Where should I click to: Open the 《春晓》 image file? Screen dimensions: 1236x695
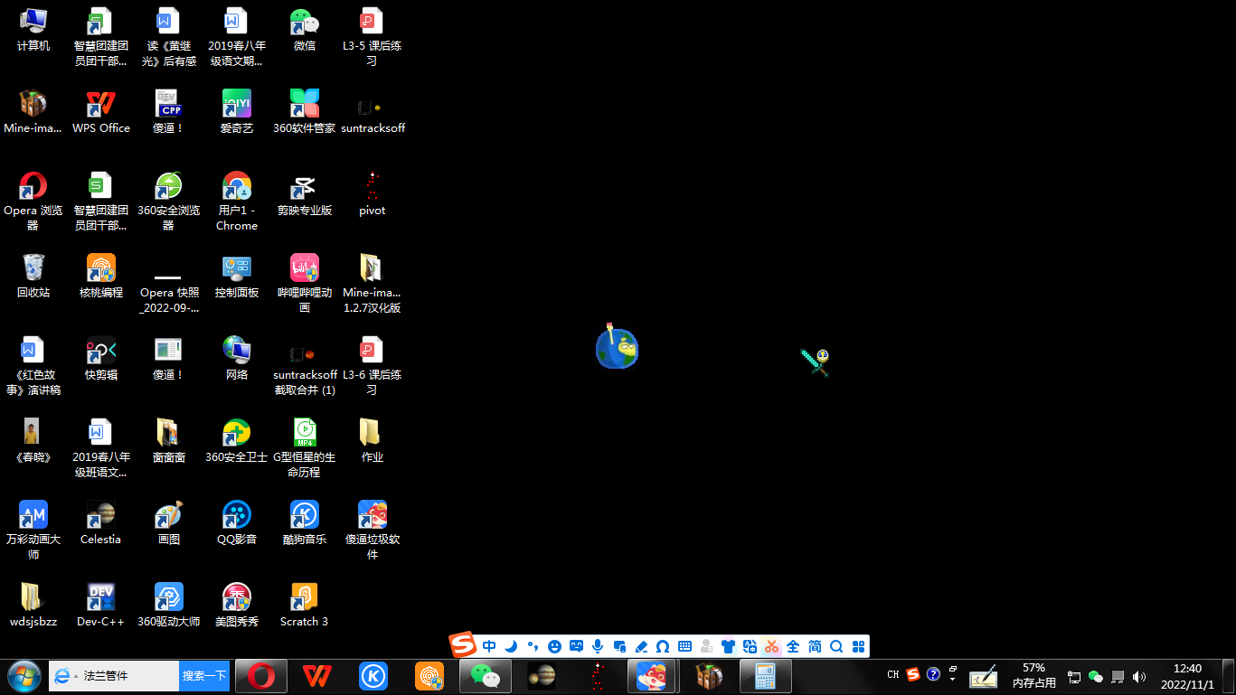click(33, 440)
